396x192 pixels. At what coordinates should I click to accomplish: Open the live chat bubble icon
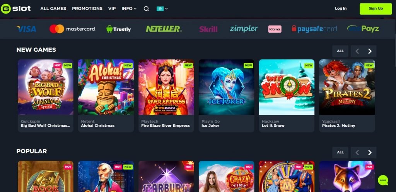(x=383, y=180)
